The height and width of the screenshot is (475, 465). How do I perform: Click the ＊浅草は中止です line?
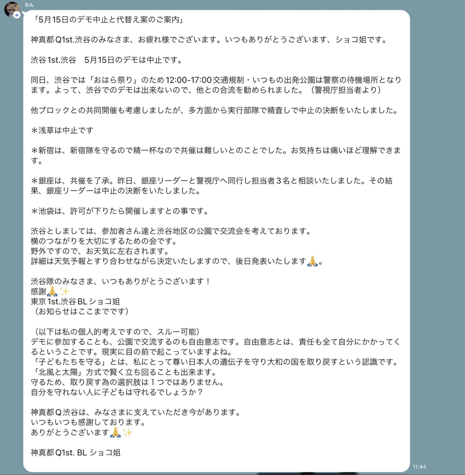pyautogui.click(x=62, y=130)
